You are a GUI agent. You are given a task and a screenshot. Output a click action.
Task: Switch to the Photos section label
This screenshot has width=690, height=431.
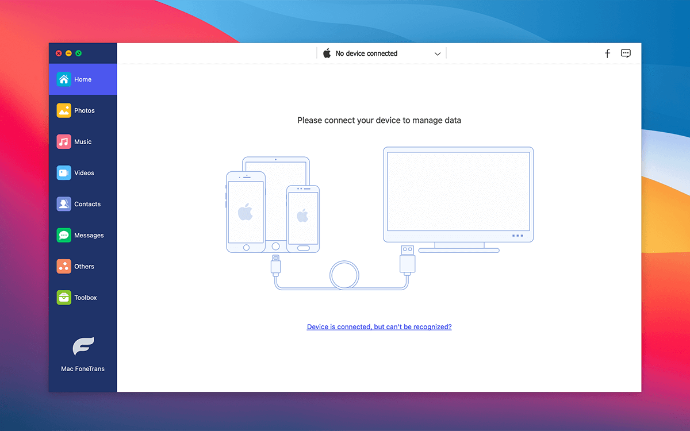point(85,110)
